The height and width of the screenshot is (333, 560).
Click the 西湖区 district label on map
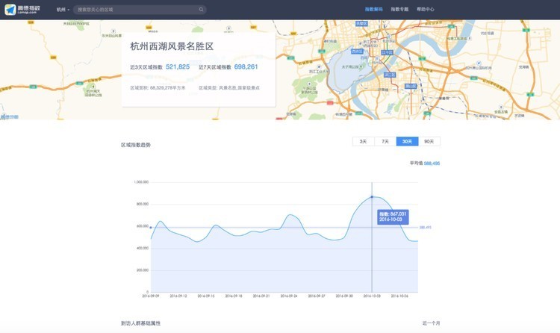[357, 52]
